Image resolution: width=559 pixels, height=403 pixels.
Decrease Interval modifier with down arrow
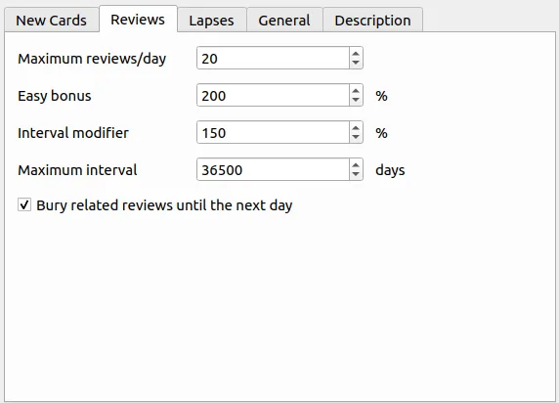pyautogui.click(x=356, y=137)
